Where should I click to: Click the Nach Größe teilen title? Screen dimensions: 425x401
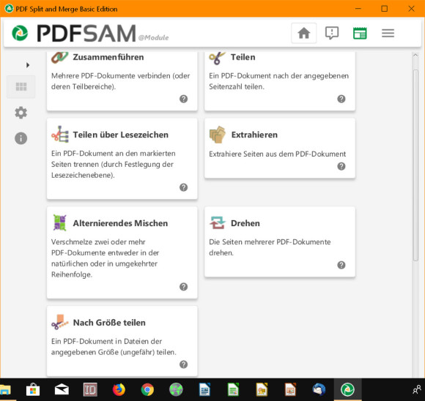[109, 323]
